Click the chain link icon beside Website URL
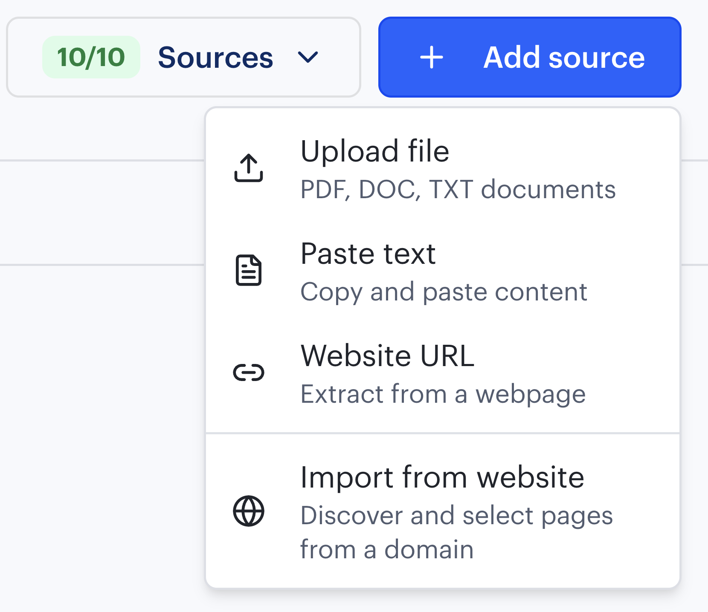Screen dimensions: 708x612 pyautogui.click(x=249, y=372)
